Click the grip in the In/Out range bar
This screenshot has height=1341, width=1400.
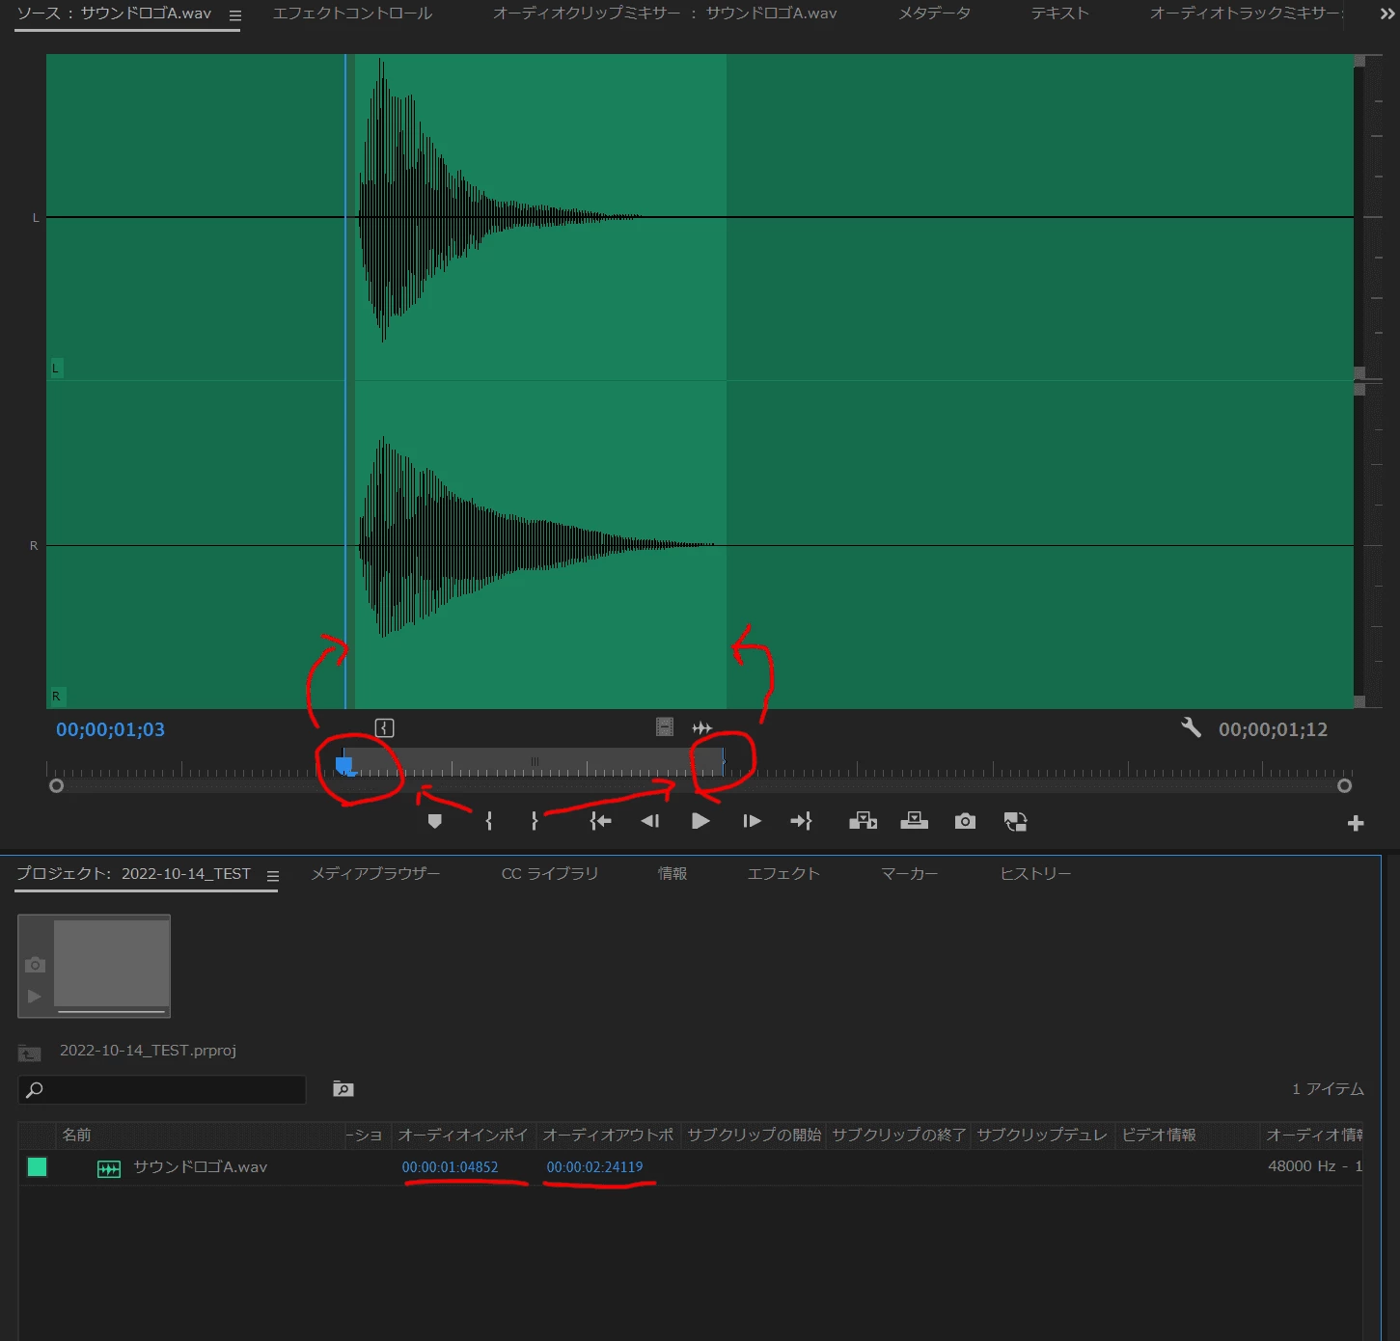(x=535, y=761)
